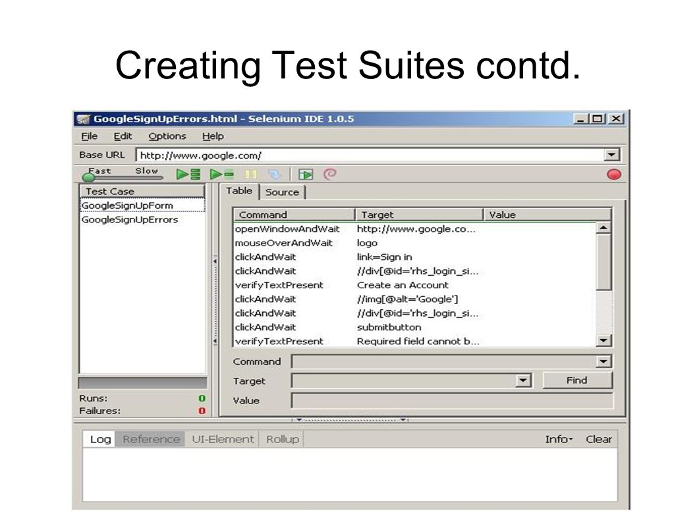Select GoogleSignUpErrors test case
This screenshot has width=697, height=522.
point(142,219)
